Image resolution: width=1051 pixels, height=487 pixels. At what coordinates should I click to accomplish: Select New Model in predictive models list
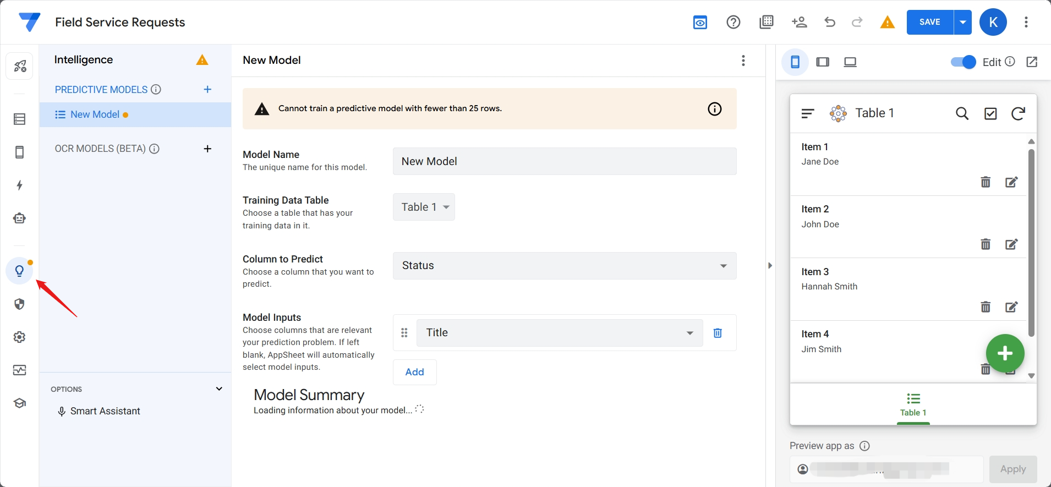coord(95,114)
